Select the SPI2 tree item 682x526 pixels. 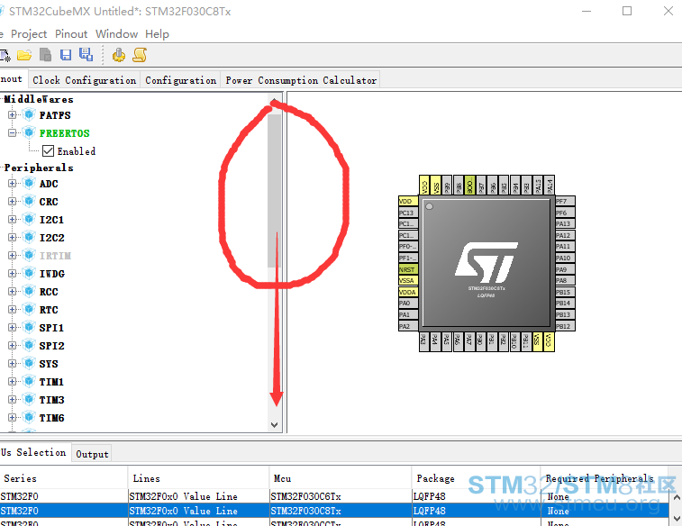point(51,346)
